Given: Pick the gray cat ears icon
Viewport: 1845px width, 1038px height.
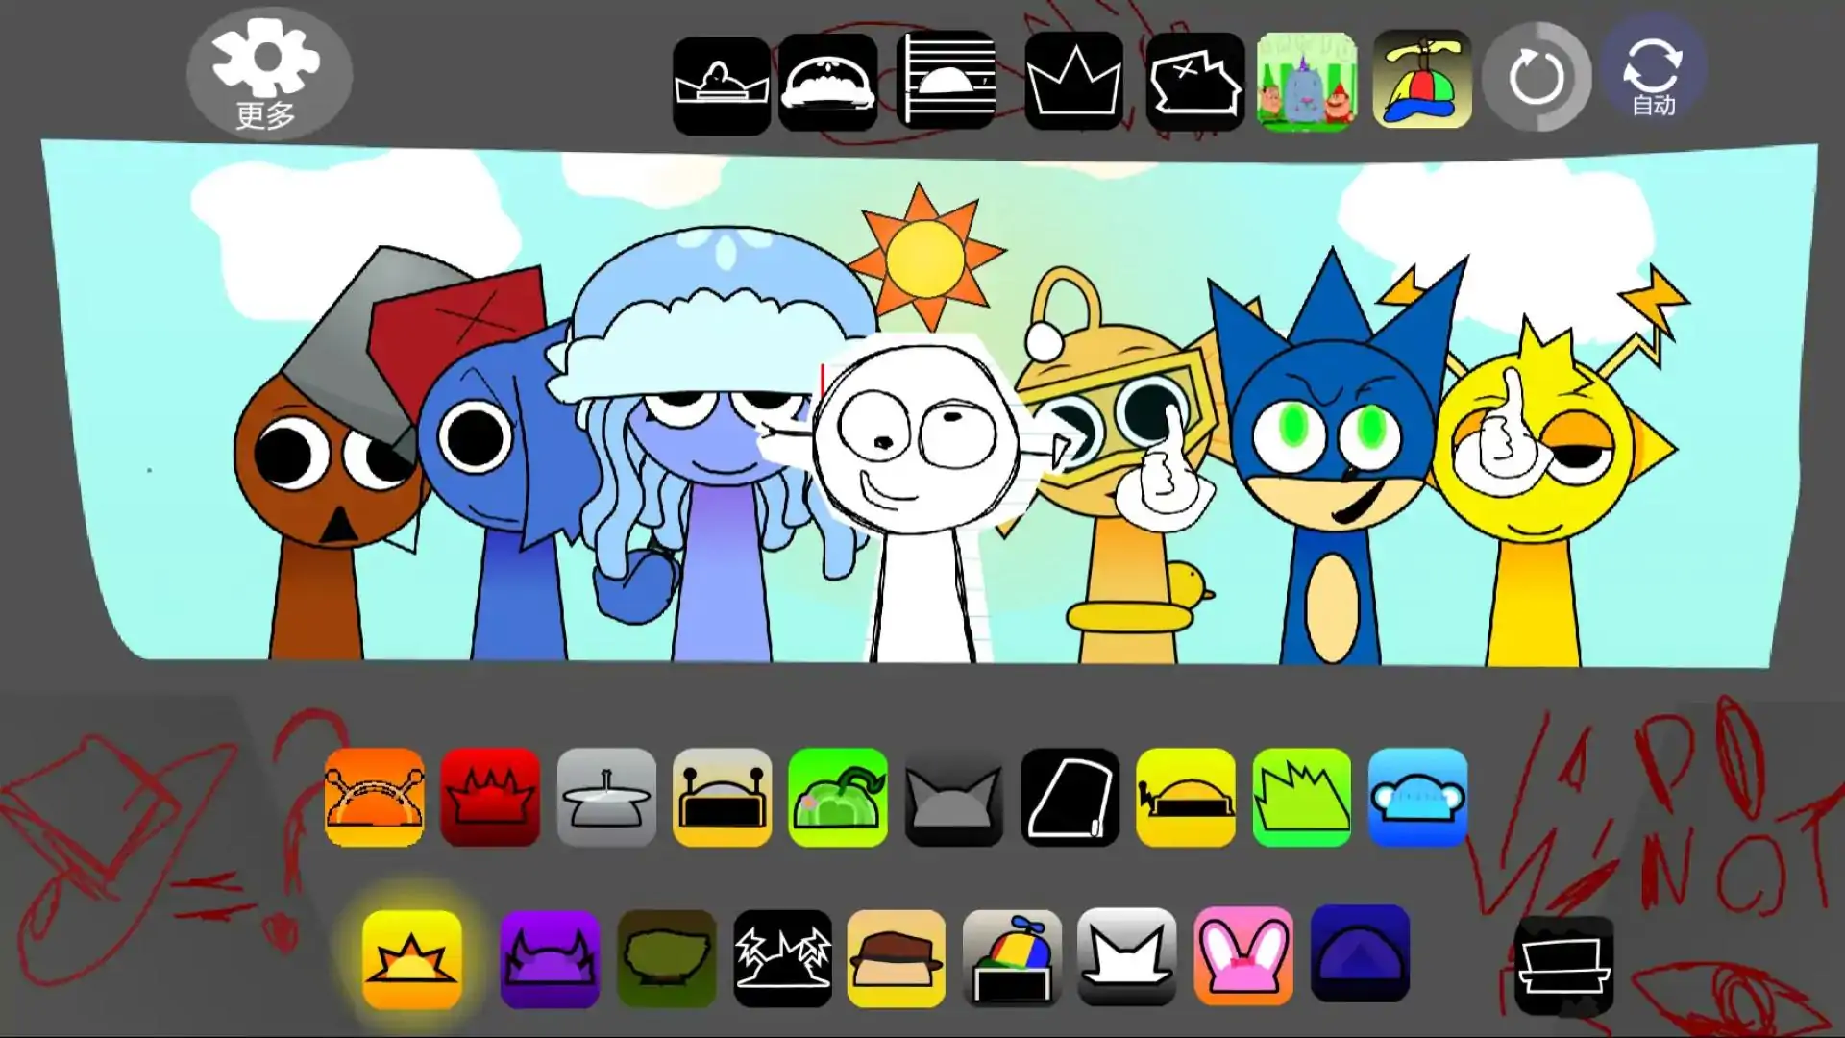Looking at the screenshot, I should point(954,797).
